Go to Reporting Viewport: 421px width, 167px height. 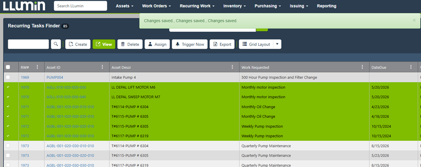327,6
